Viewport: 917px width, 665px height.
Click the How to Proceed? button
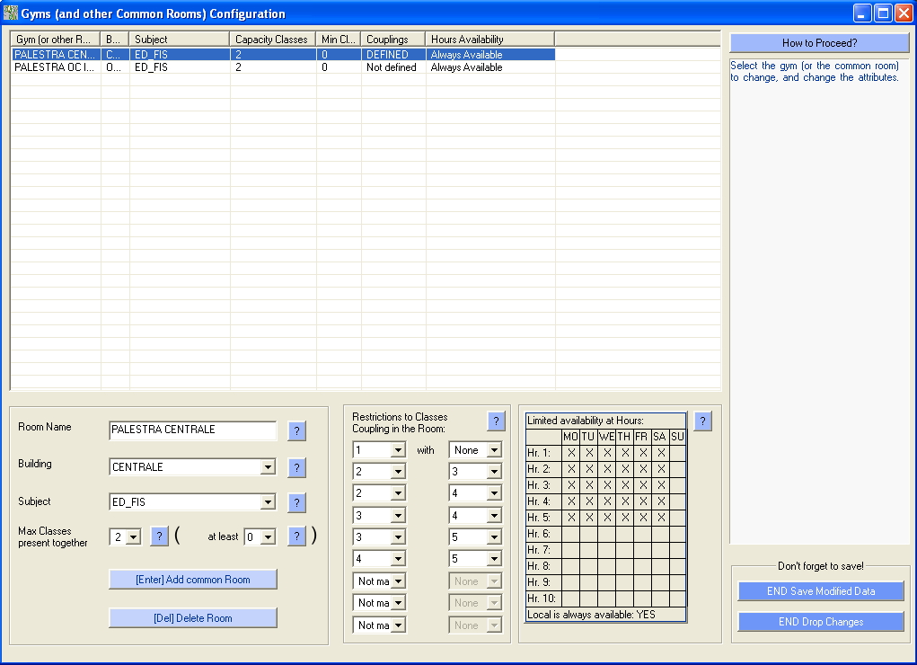pyautogui.click(x=819, y=43)
